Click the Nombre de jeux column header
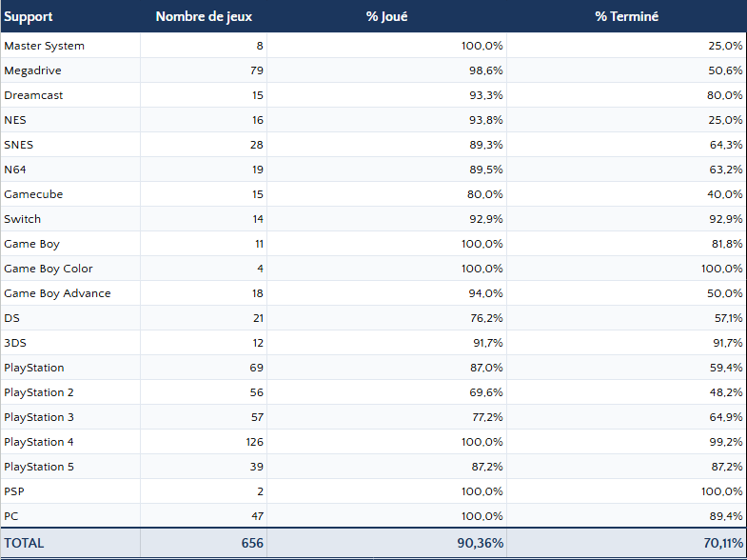Image resolution: width=747 pixels, height=560 pixels. (204, 17)
